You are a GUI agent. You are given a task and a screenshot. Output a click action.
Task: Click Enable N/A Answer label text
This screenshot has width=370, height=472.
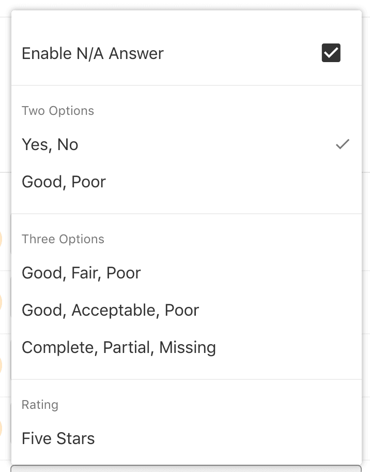[92, 53]
